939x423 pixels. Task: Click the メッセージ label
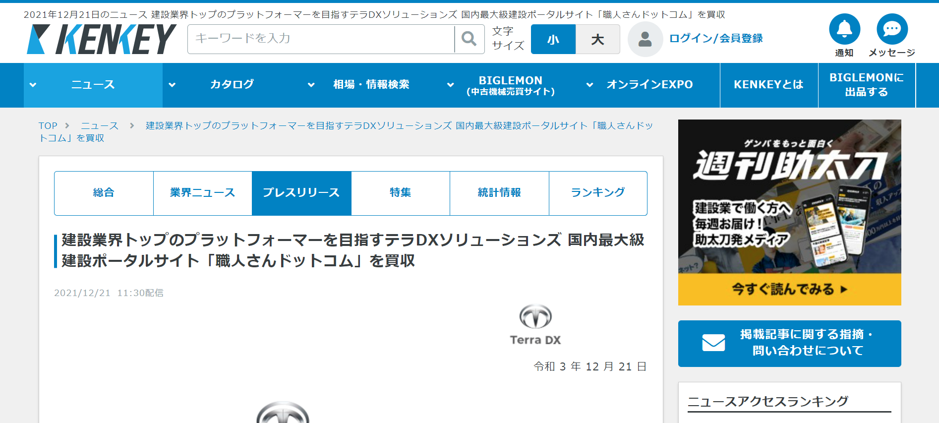pos(892,53)
